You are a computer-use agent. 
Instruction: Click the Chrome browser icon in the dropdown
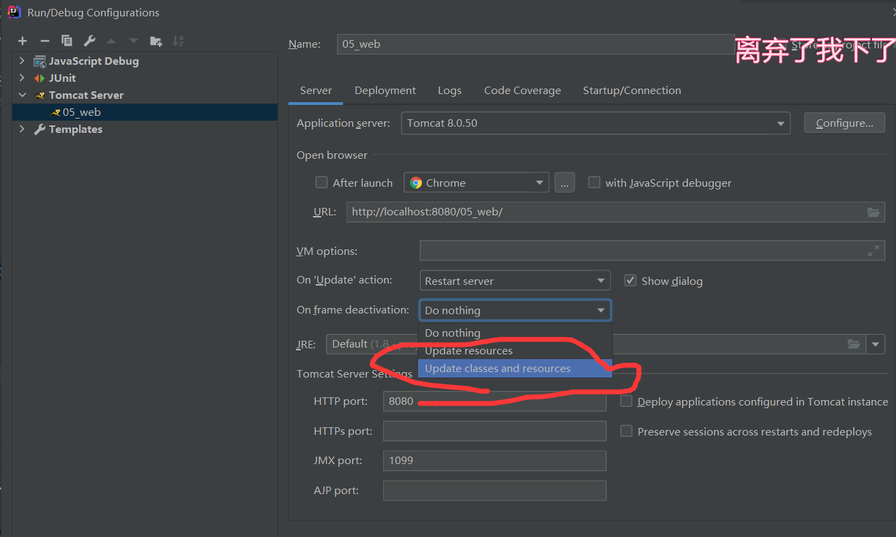pos(416,183)
